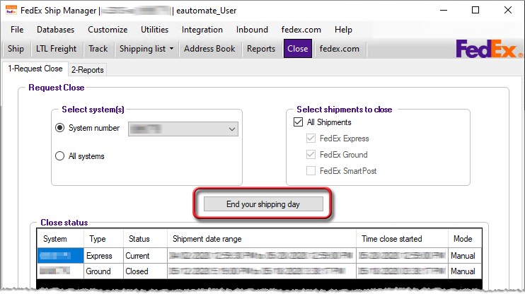Image resolution: width=525 pixels, height=294 pixels.
Task: Minimize the FedEx Ship Manager window
Action: (444, 11)
